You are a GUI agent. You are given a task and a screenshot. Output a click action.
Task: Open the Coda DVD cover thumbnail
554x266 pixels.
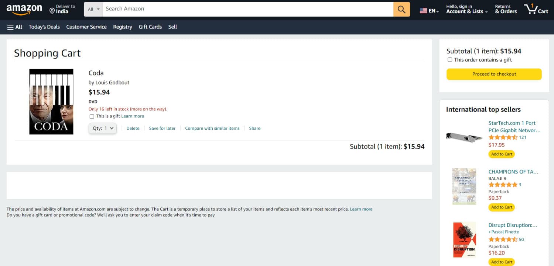[x=51, y=102]
